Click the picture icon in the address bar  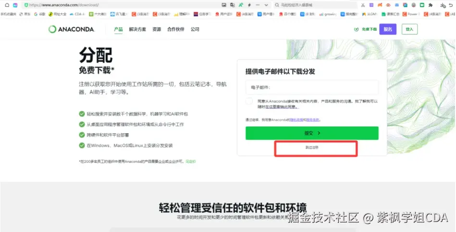click(224, 5)
